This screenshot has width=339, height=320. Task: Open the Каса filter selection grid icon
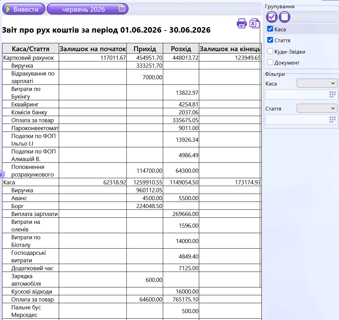332,94
